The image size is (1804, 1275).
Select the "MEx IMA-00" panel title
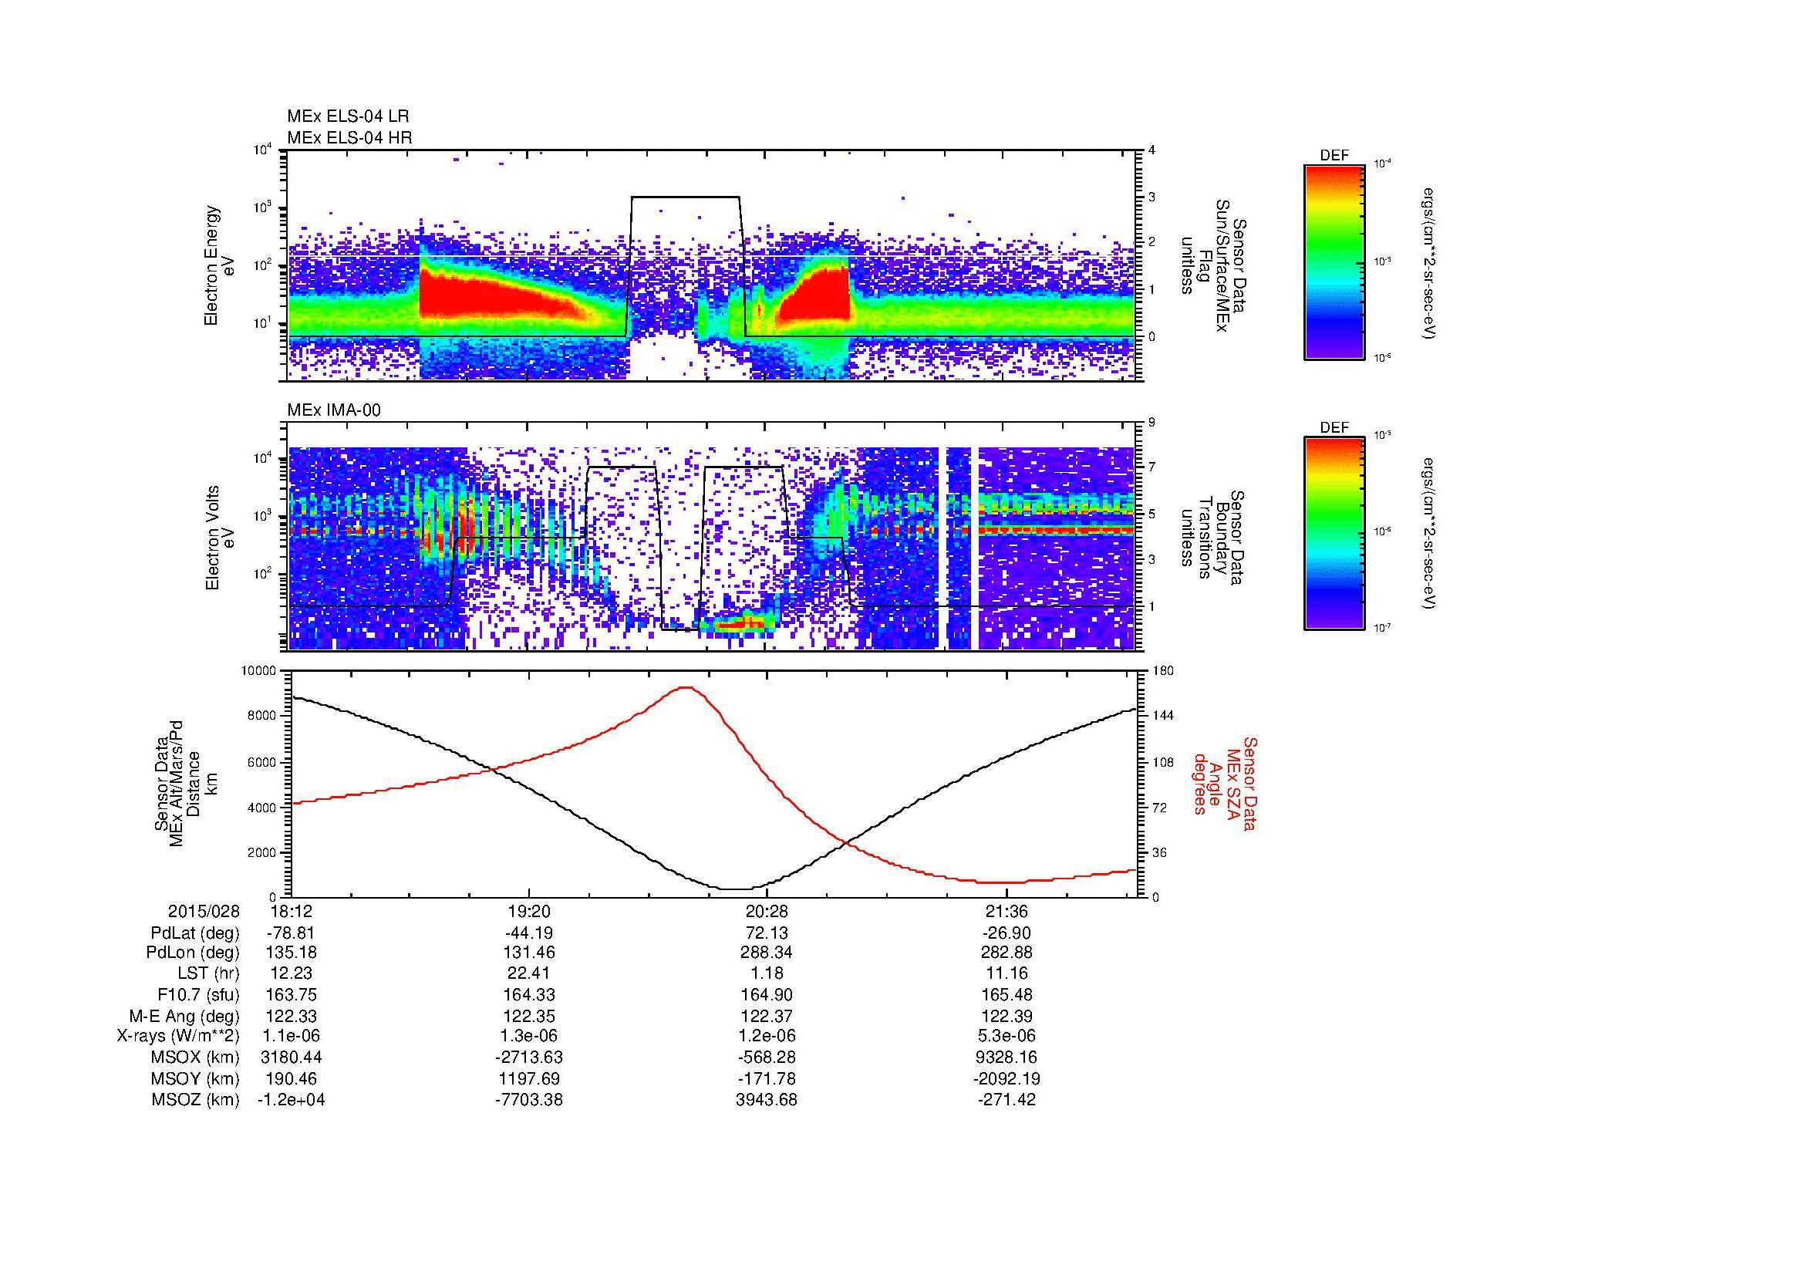click(334, 410)
